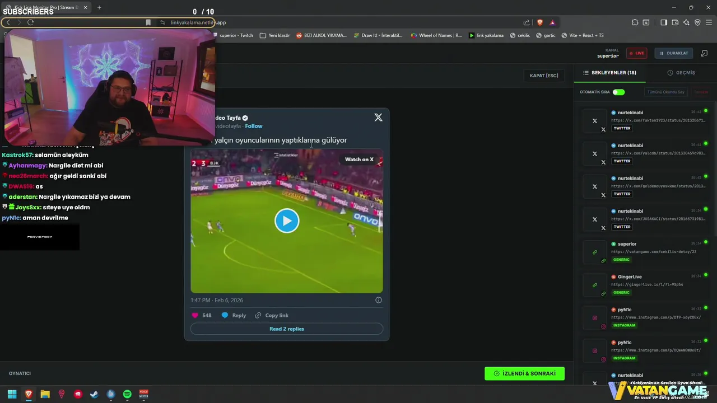The height and width of the screenshot is (403, 717).
Task: Click the tweet info circle icon
Action: [379, 300]
